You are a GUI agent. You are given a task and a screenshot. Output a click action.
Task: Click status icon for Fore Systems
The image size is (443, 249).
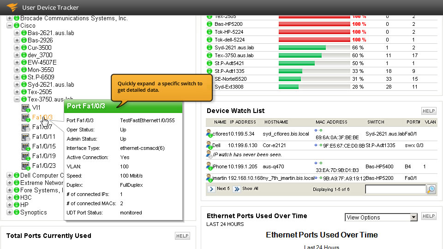[17, 190]
